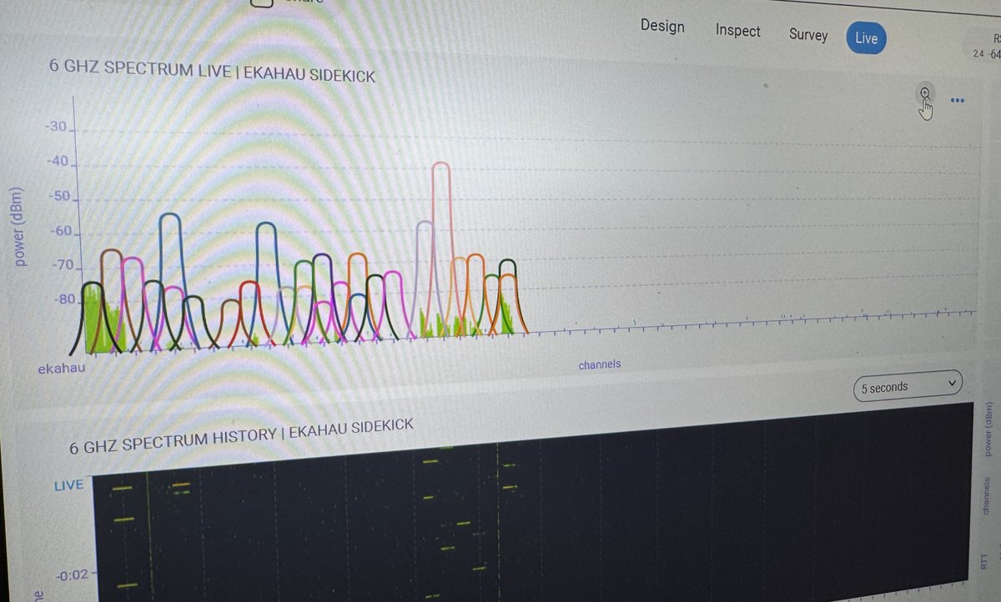Click the blue Live pill icon in the navigation
Viewport: 1001px width, 602px height.
866,38
